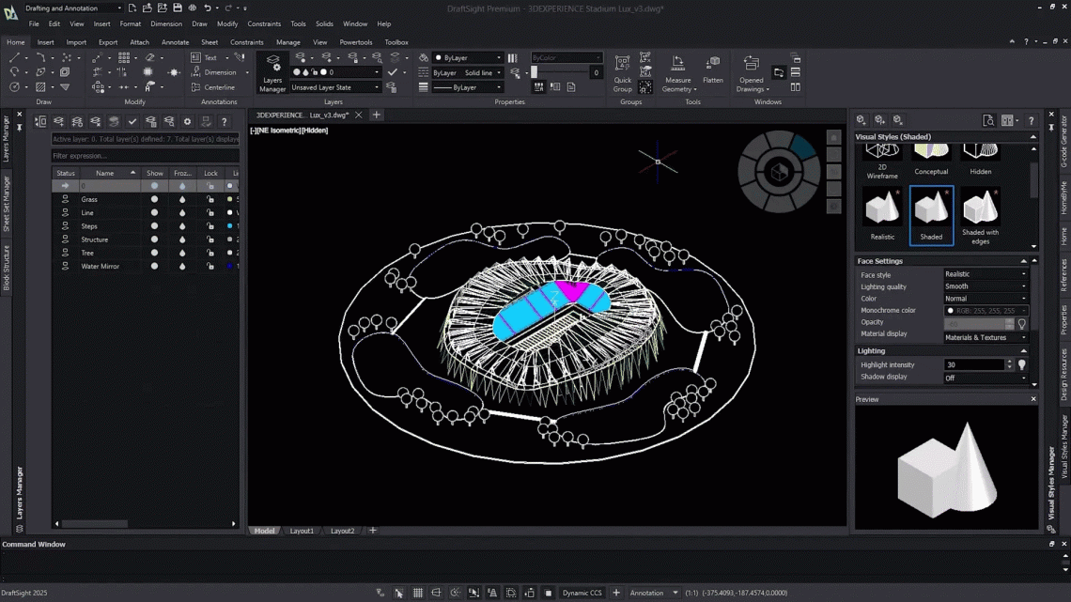The image size is (1071, 602).
Task: Click the Flatten tool icon
Action: point(712,64)
